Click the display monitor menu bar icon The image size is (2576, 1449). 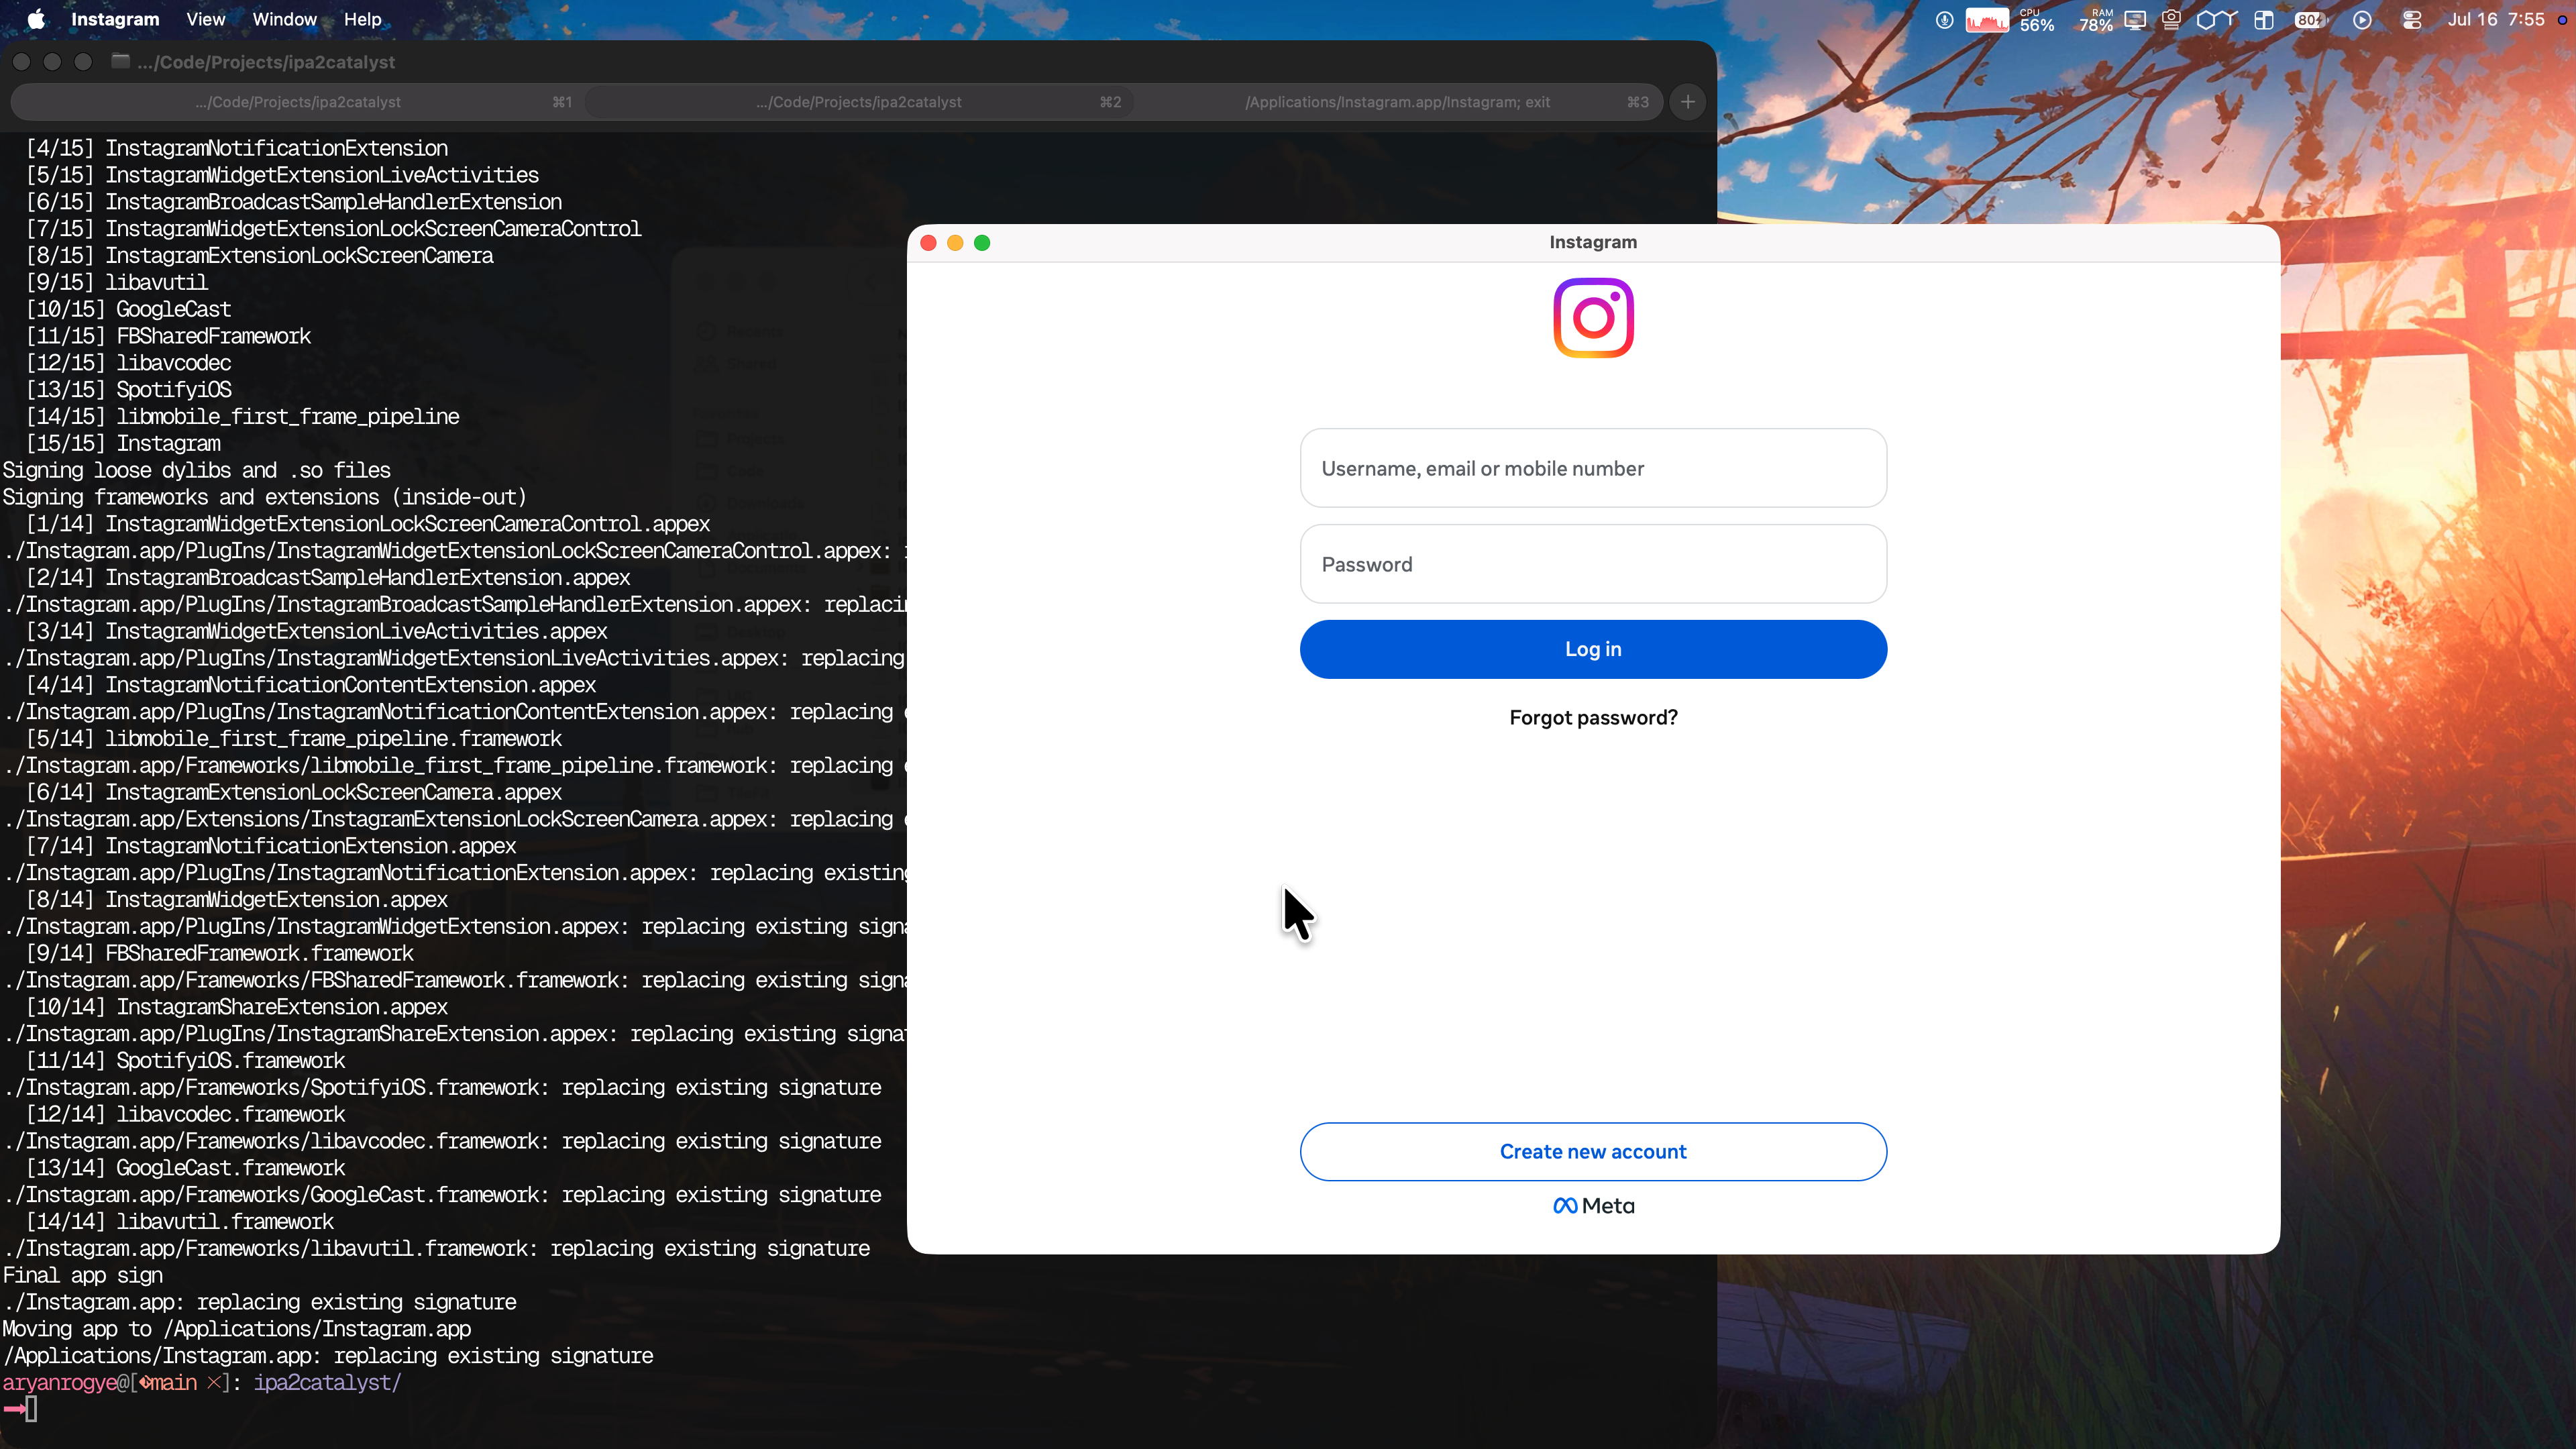(2135, 20)
